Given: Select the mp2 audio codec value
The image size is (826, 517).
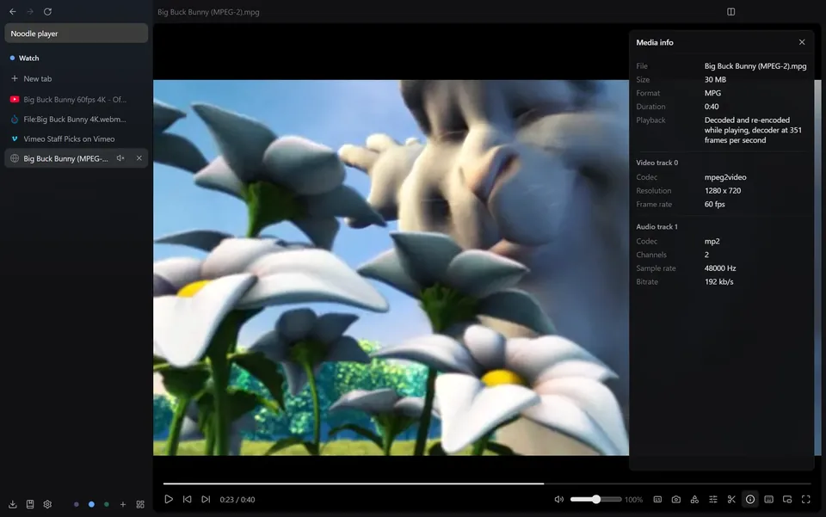Looking at the screenshot, I should coord(712,241).
